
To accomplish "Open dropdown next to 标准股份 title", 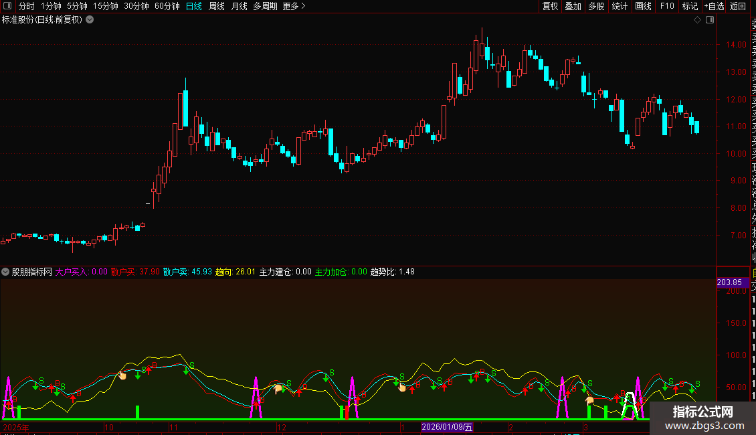I will (90, 20).
